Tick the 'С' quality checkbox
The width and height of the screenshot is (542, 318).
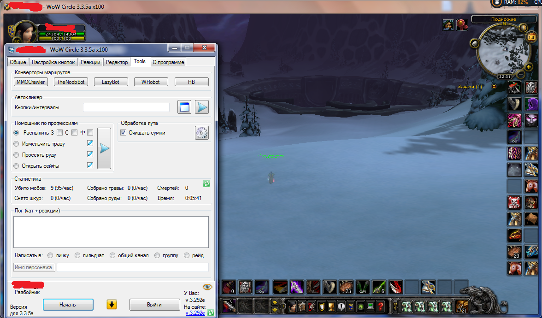[74, 132]
